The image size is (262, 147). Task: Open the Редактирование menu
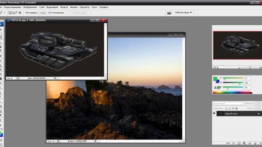pos(12,7)
